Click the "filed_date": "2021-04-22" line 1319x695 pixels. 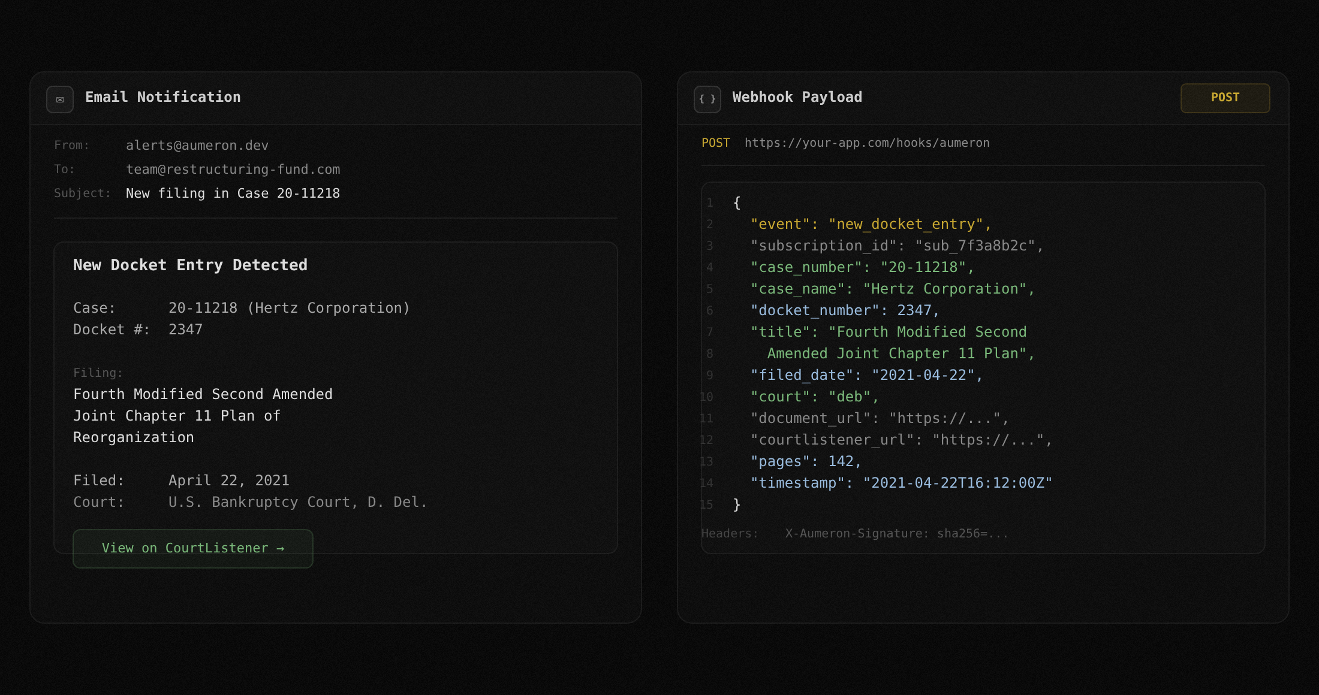coord(866,375)
